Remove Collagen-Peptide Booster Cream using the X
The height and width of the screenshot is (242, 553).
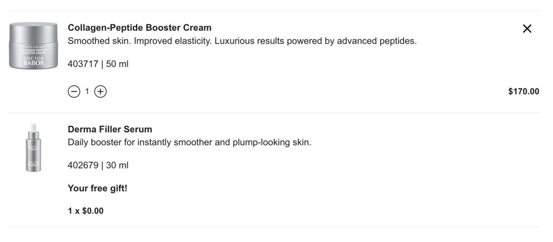point(527,29)
